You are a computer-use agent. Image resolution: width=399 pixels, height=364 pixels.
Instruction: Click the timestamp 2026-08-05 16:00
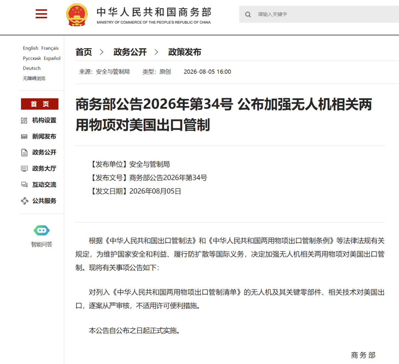tap(207, 72)
